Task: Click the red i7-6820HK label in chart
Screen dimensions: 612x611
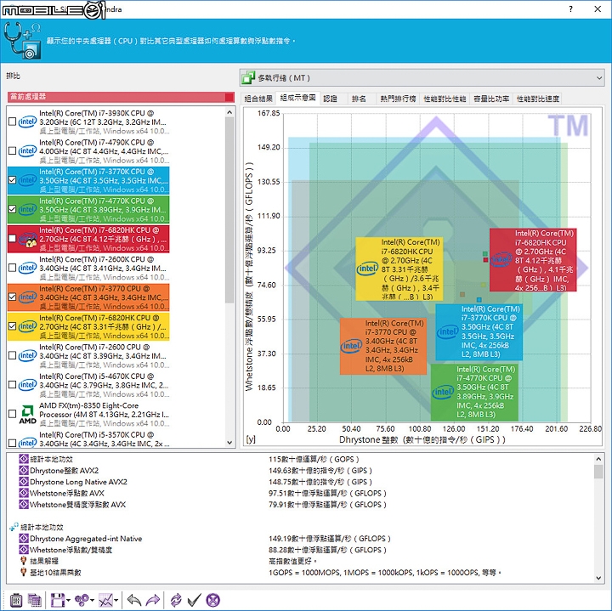Action: point(533,260)
